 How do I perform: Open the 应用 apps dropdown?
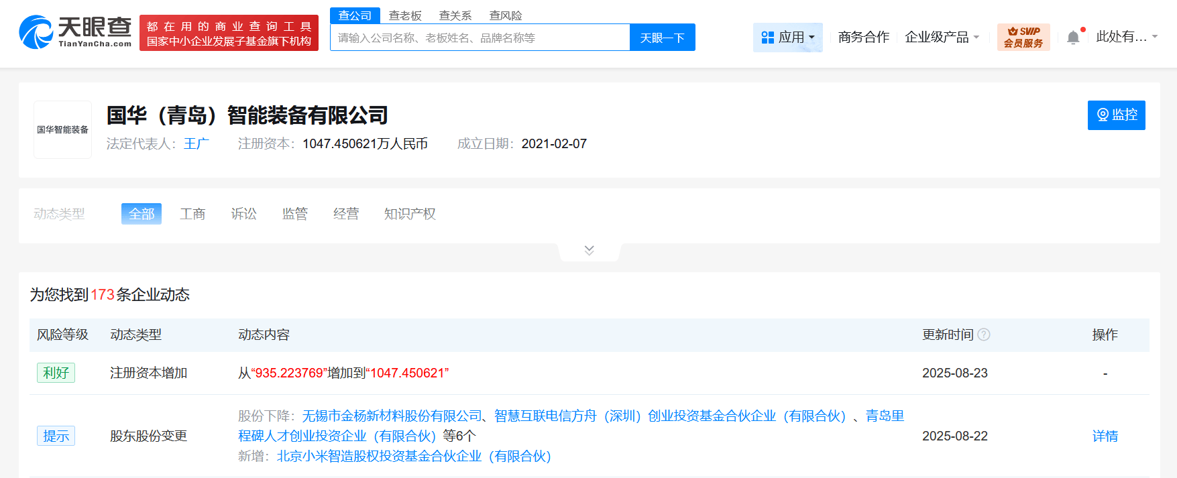pos(788,37)
